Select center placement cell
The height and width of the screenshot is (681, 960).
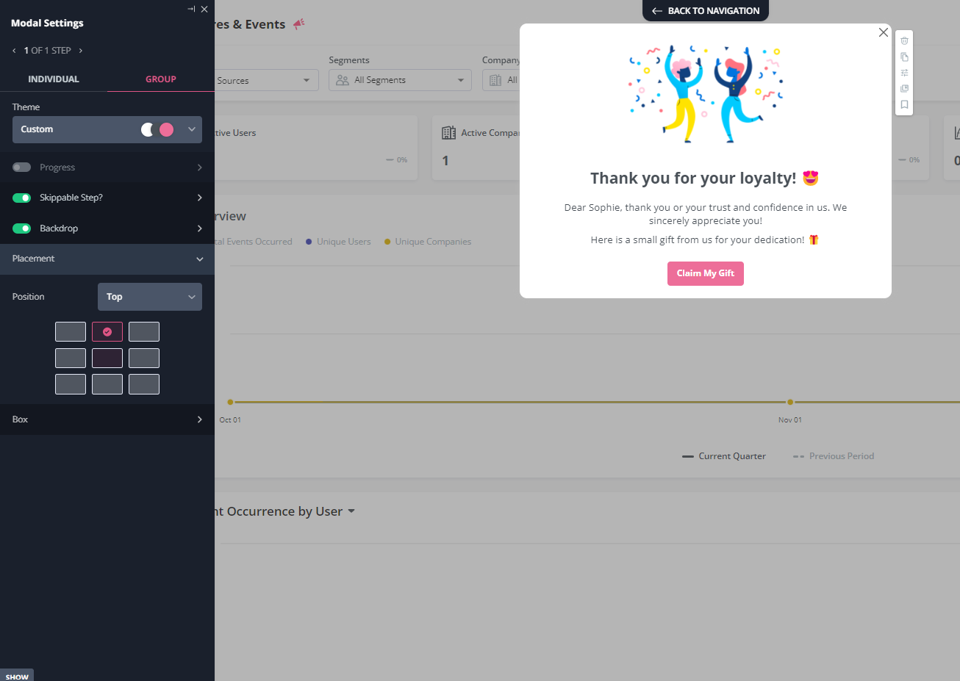coord(107,358)
